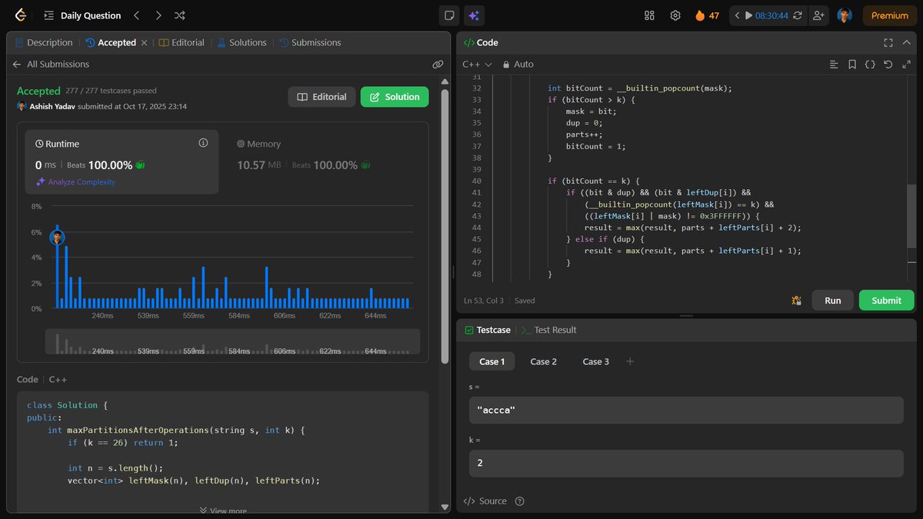This screenshot has width=923, height=519.
Task: Go to the next question arrow
Action: (x=158, y=15)
